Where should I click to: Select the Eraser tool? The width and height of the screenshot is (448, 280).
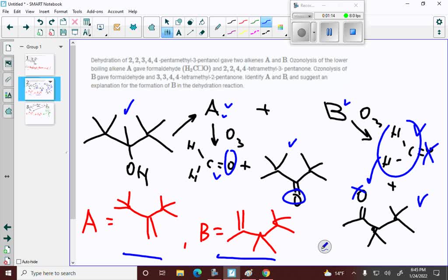202,31
